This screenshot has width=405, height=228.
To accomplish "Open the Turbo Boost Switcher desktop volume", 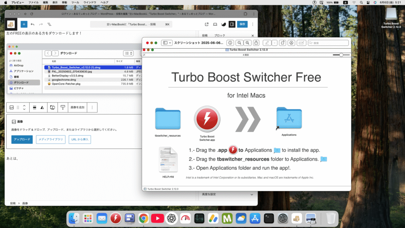I will [391, 17].
